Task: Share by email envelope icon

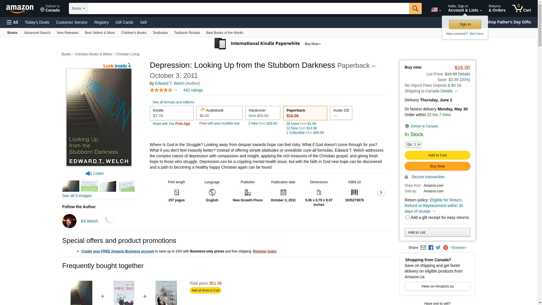Action: click(x=423, y=248)
